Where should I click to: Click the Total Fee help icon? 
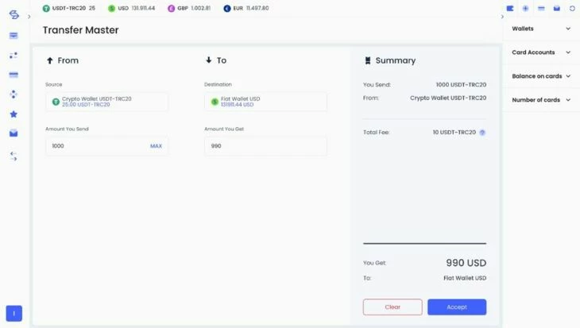click(x=482, y=133)
